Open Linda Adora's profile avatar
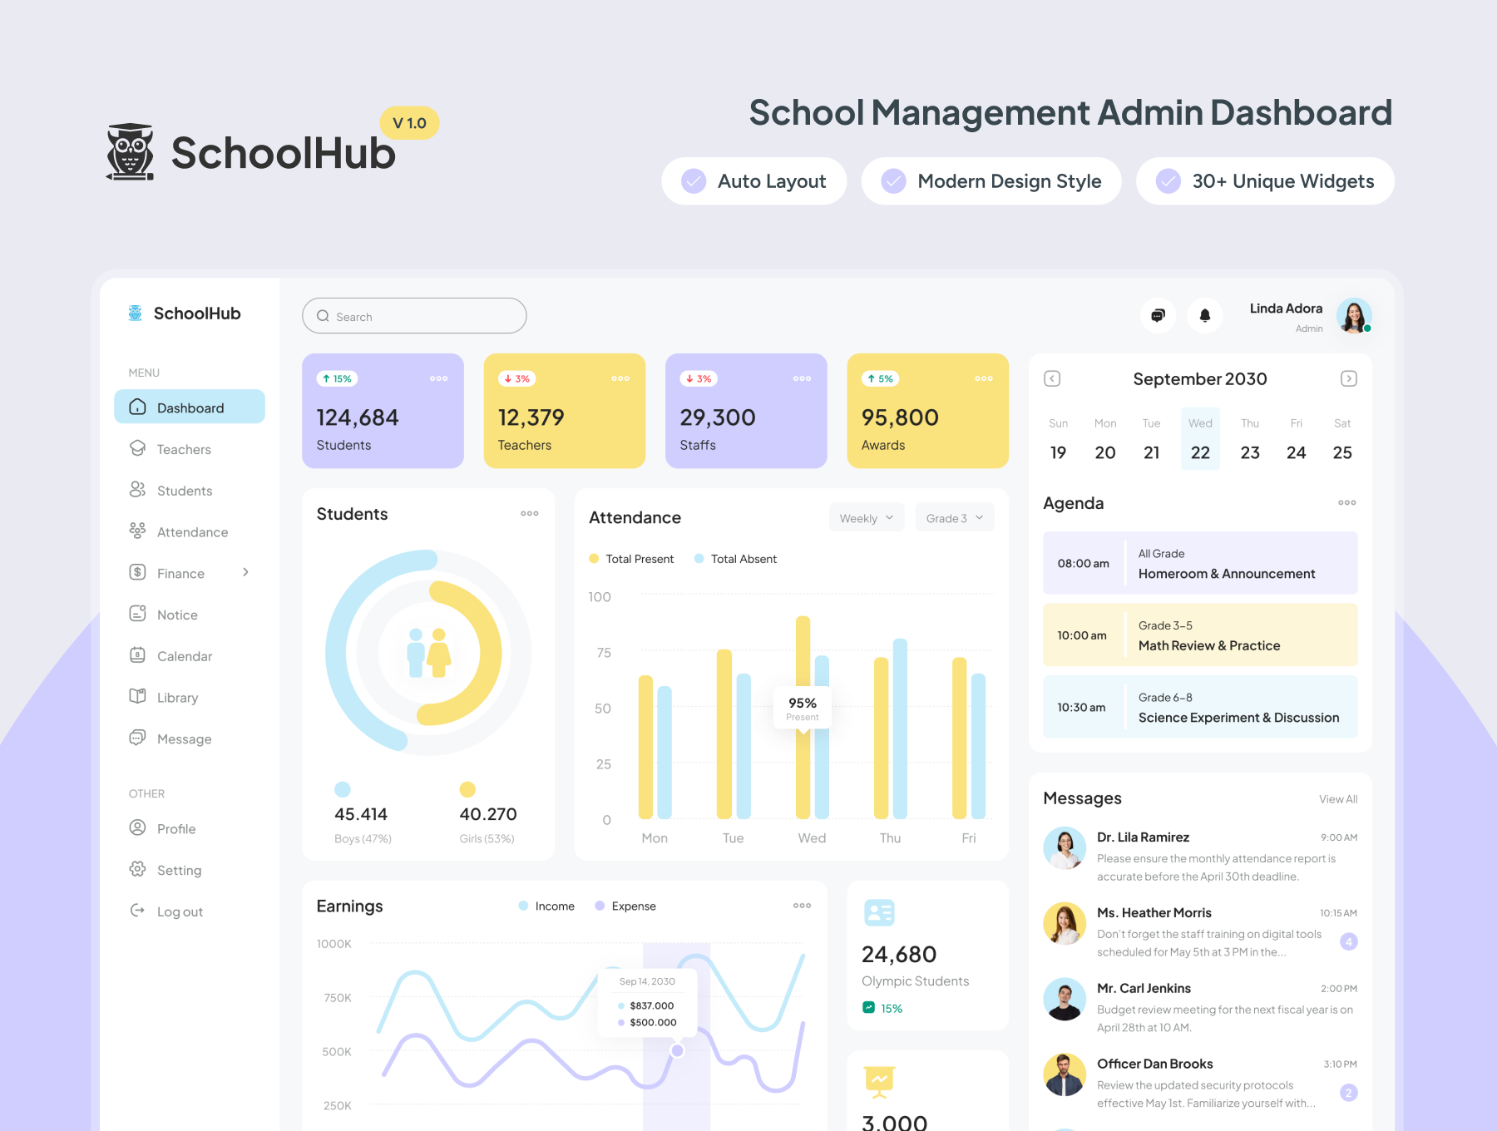 1354,316
